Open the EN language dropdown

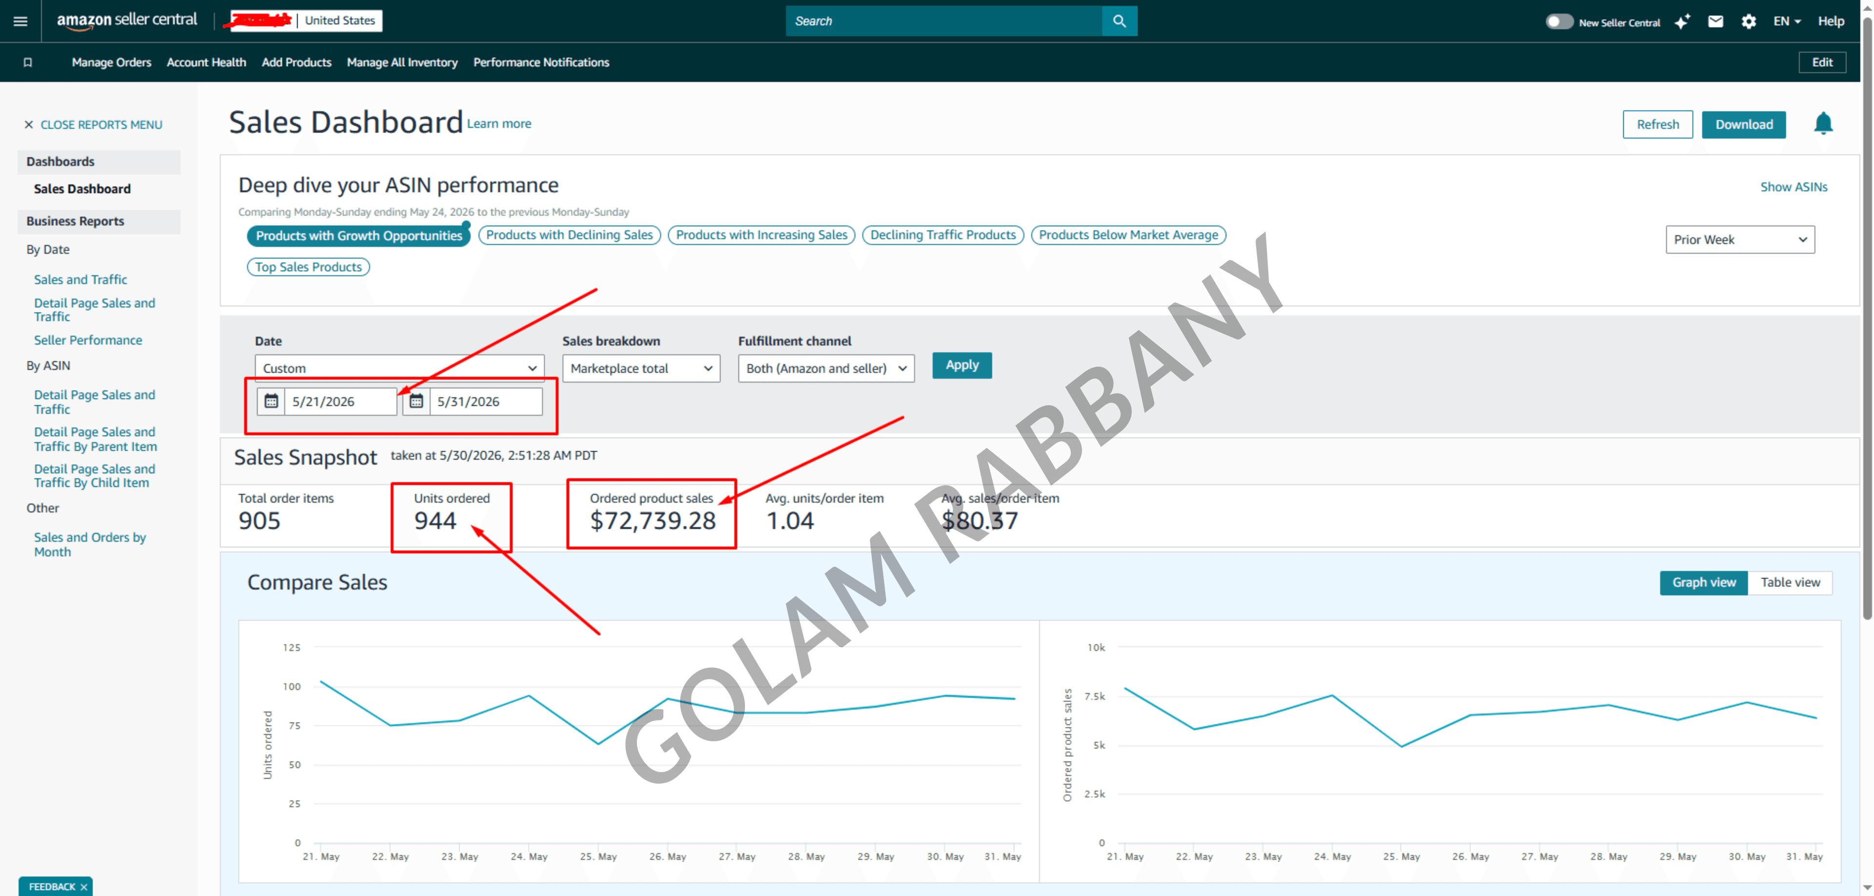1787,21
